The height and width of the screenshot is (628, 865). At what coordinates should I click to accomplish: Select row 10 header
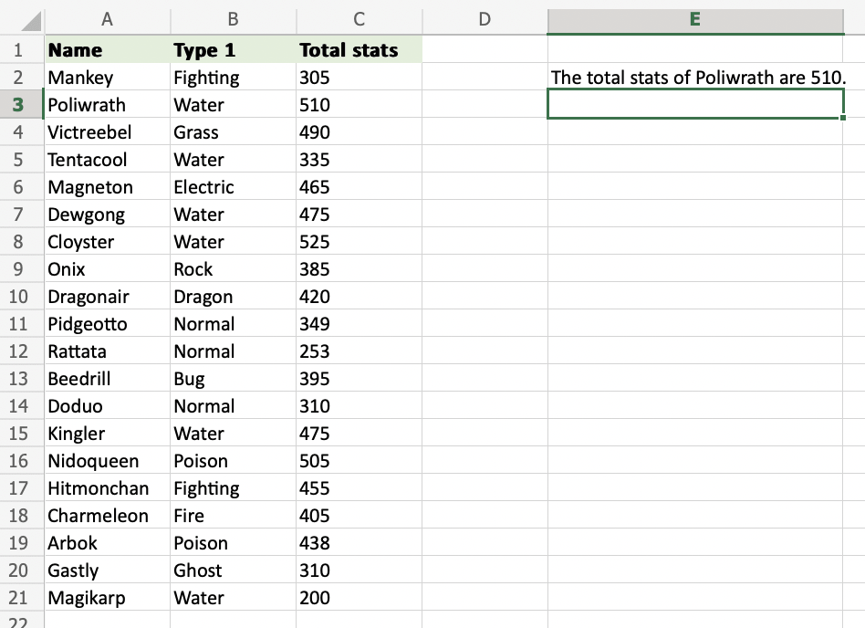[19, 297]
